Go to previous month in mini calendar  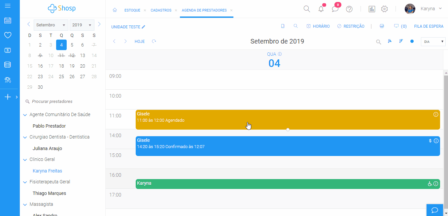[29, 24]
